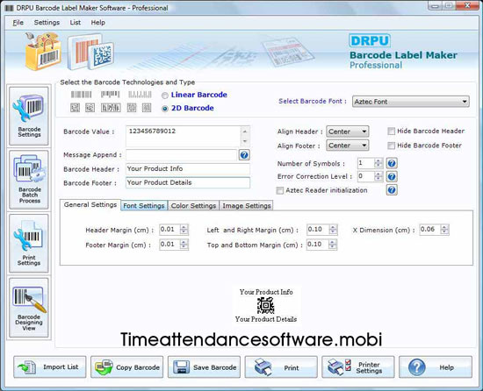
Task: Open the Barcode Designing View panel
Action: [x=29, y=308]
